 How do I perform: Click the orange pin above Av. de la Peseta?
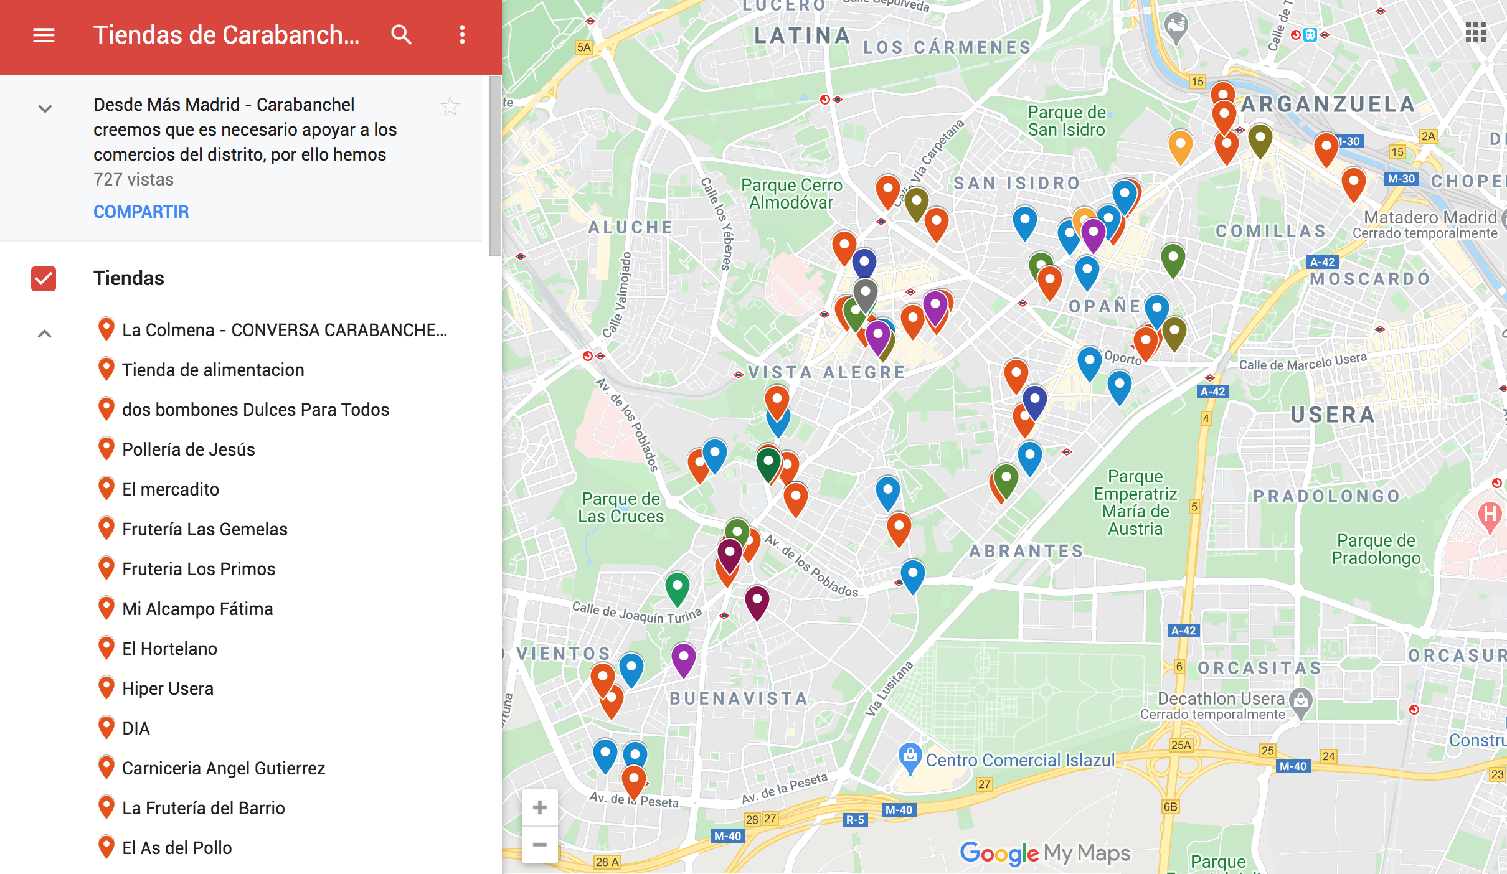[x=633, y=782]
